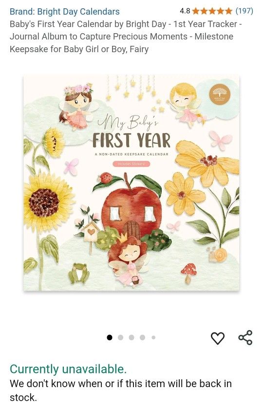Tap the Bright Day logo badge on cover
Screen dimensions: 263x411
click(x=220, y=94)
